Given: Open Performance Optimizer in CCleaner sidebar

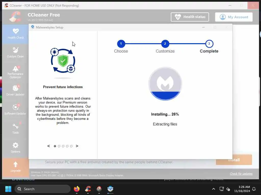Looking at the screenshot, I should tap(16, 72).
